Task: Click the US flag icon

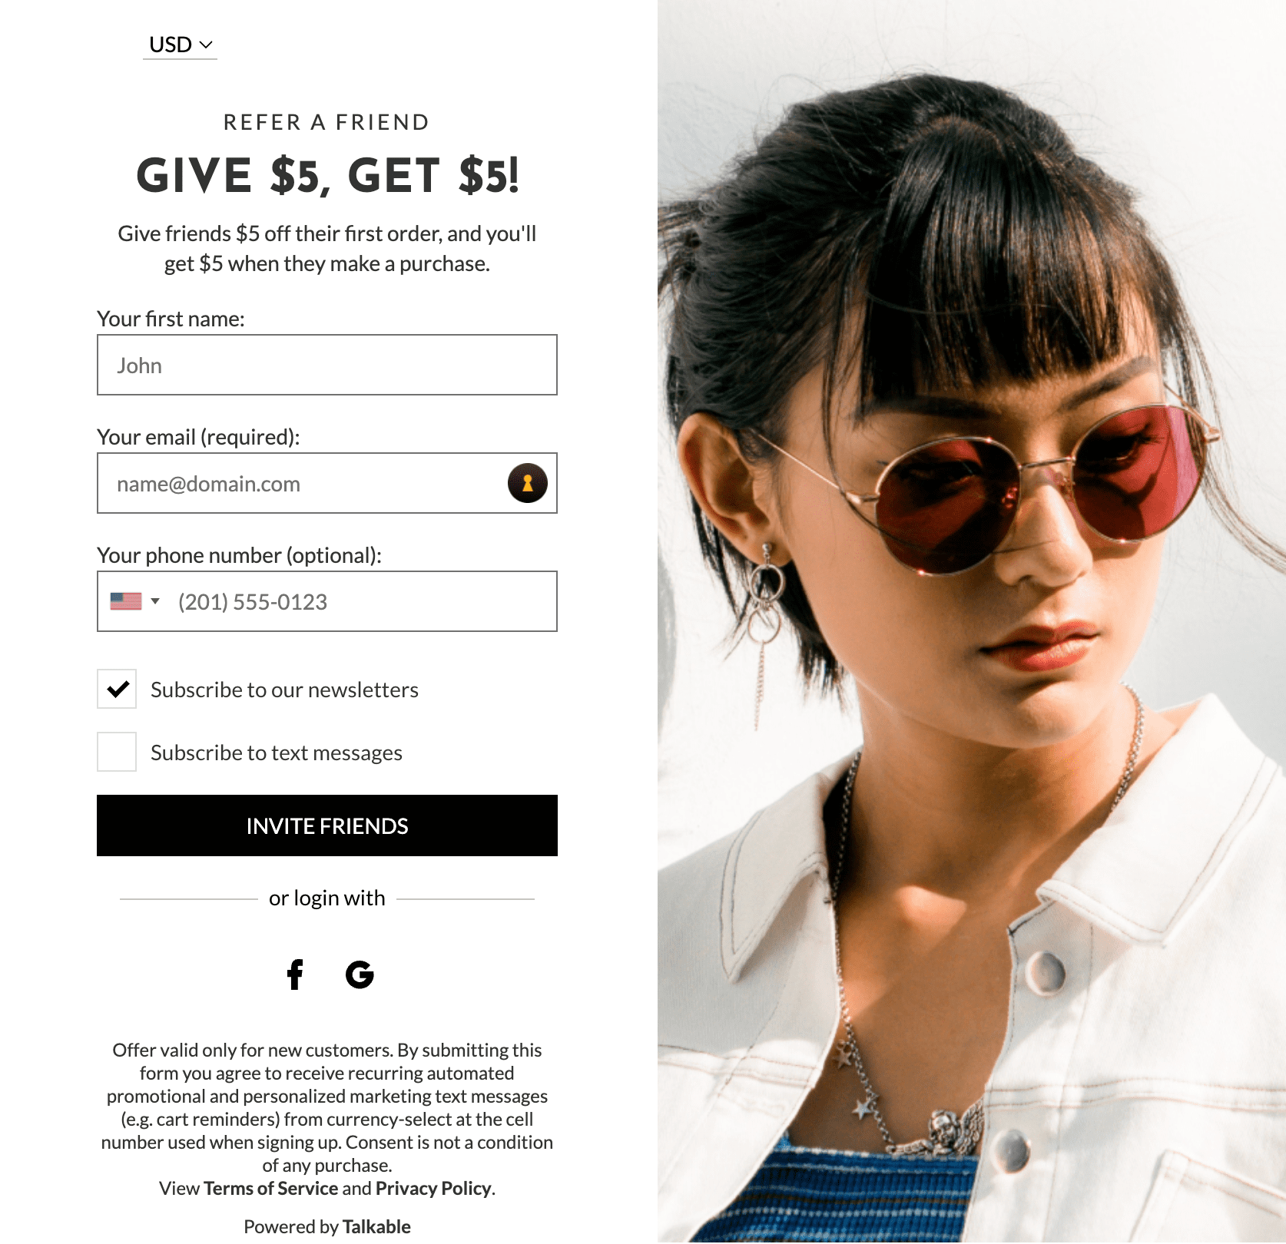Action: 126,601
